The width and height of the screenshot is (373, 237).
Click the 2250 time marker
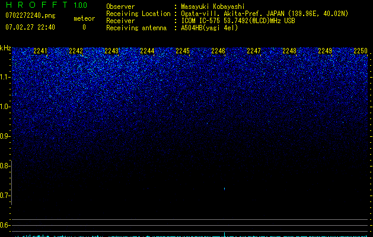click(361, 51)
